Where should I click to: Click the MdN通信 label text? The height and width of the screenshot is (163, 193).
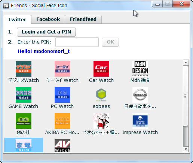140,80
